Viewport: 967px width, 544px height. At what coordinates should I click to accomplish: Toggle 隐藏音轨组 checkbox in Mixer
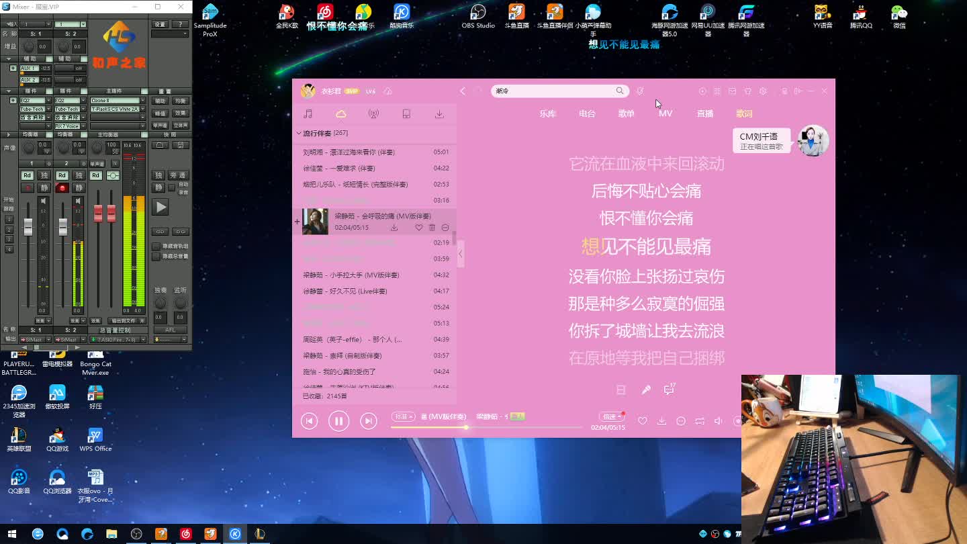156,246
